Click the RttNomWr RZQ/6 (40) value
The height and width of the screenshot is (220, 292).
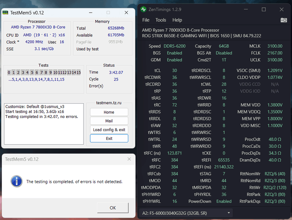pyautogui.click(x=275, y=174)
